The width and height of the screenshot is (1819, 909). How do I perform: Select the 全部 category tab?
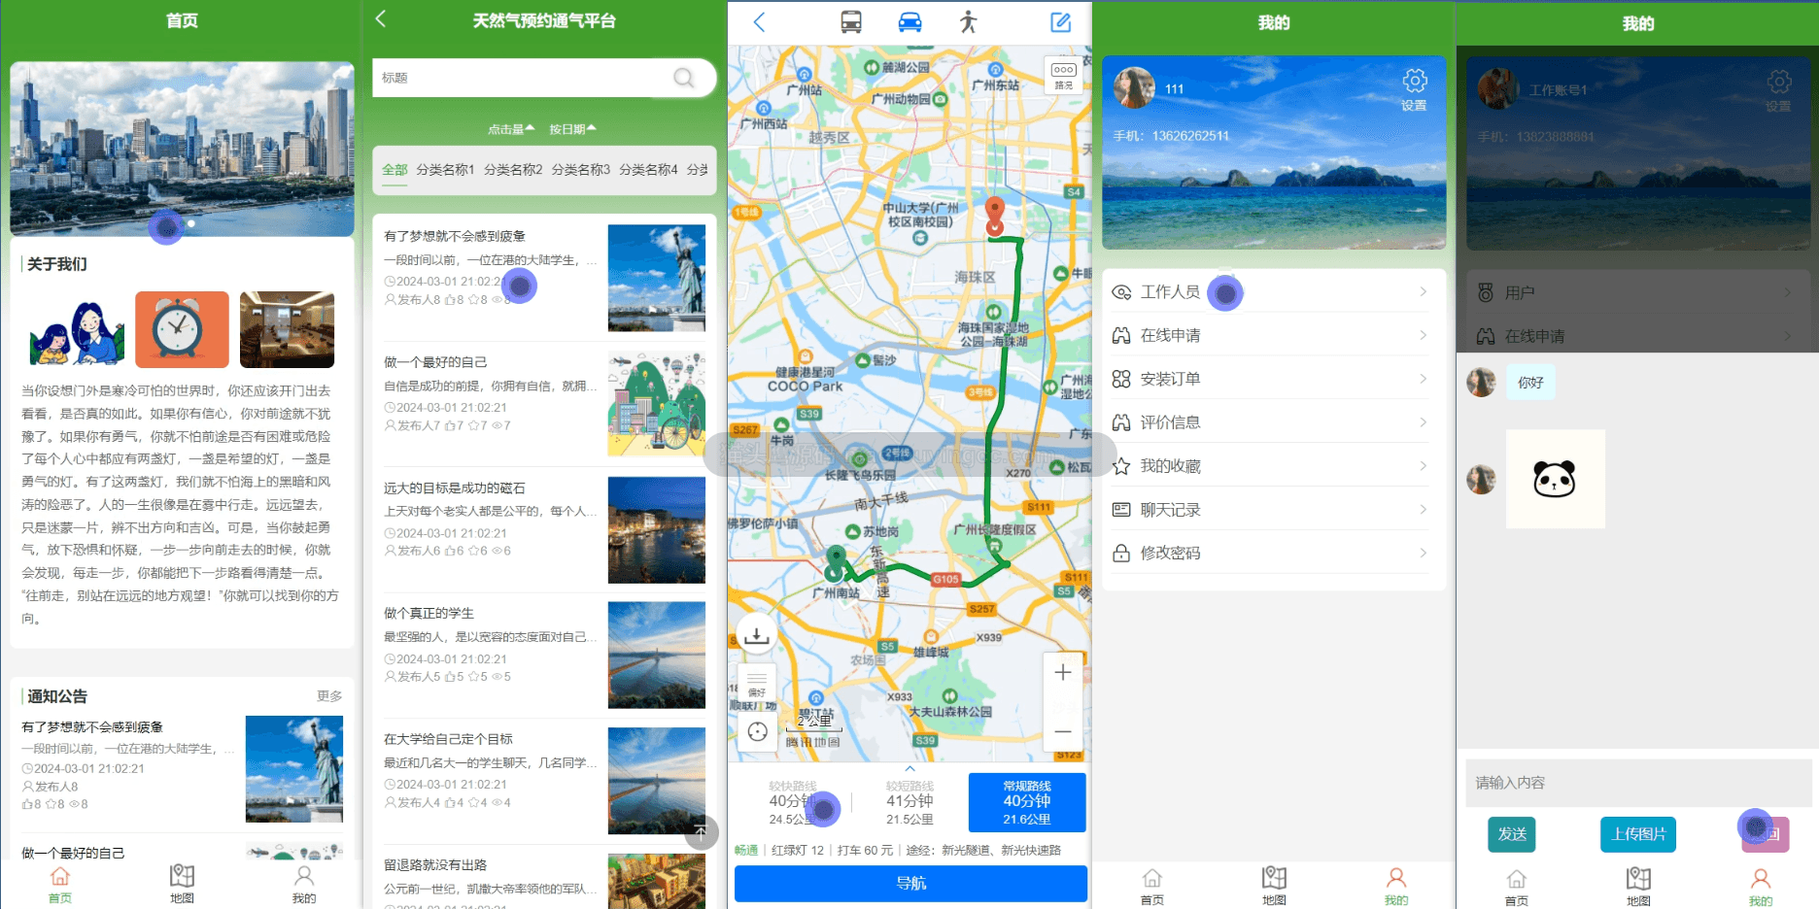tap(395, 170)
